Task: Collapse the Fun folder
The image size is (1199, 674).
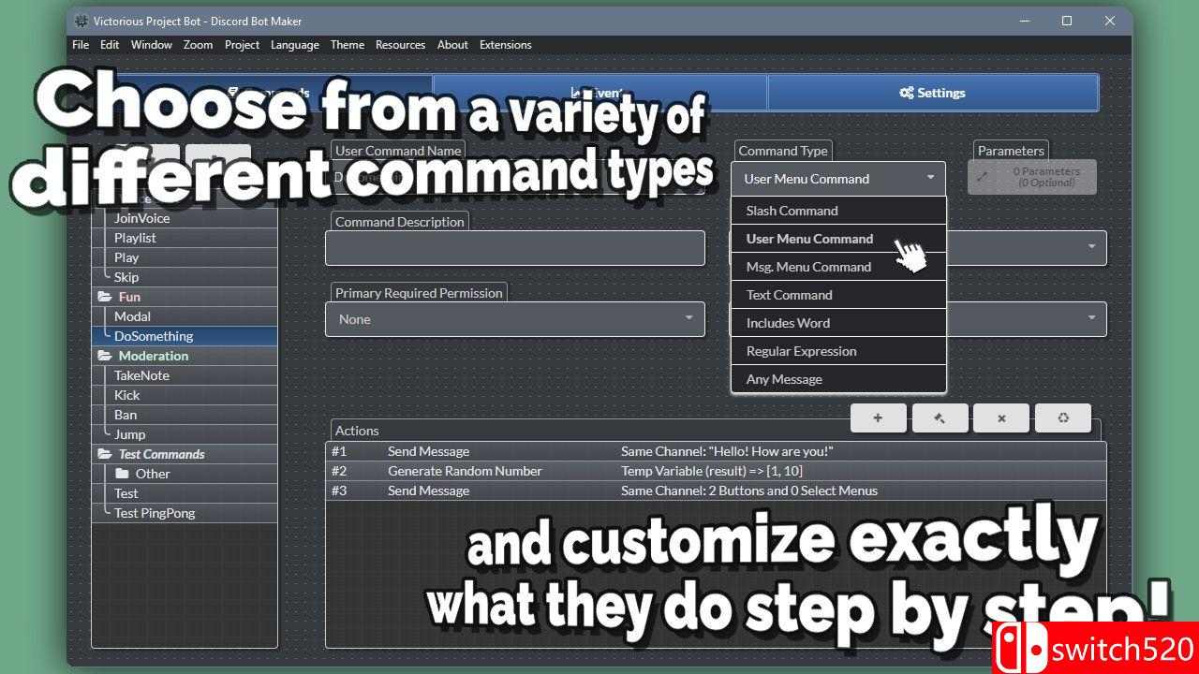Action: (104, 297)
